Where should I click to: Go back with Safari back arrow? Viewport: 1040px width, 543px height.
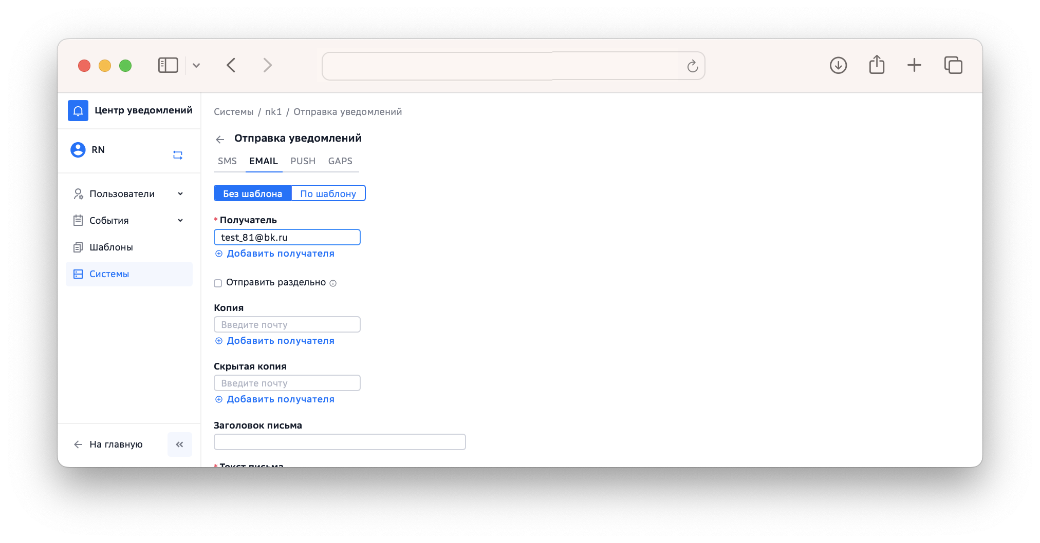click(231, 65)
